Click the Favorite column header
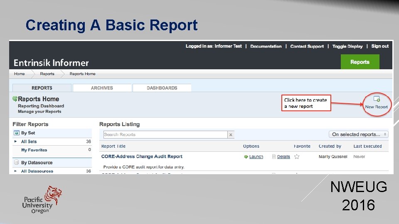The image size is (399, 224). [302, 146]
